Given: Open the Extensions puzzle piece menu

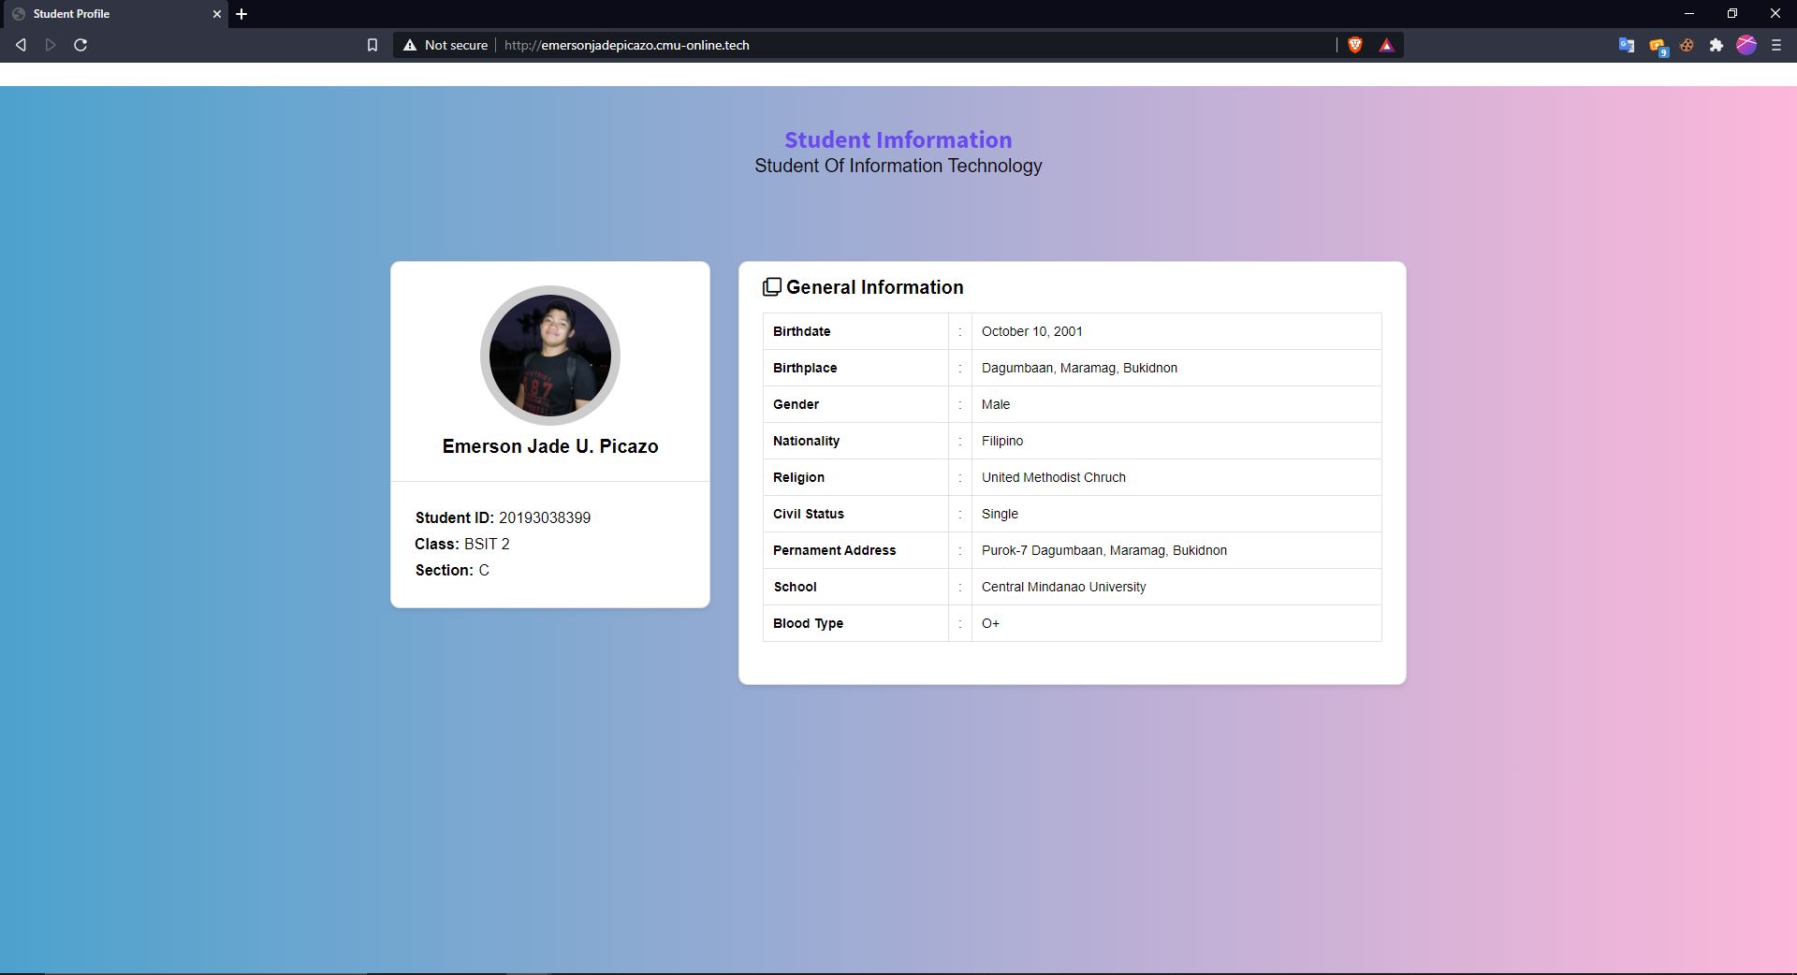Looking at the screenshot, I should (x=1716, y=45).
